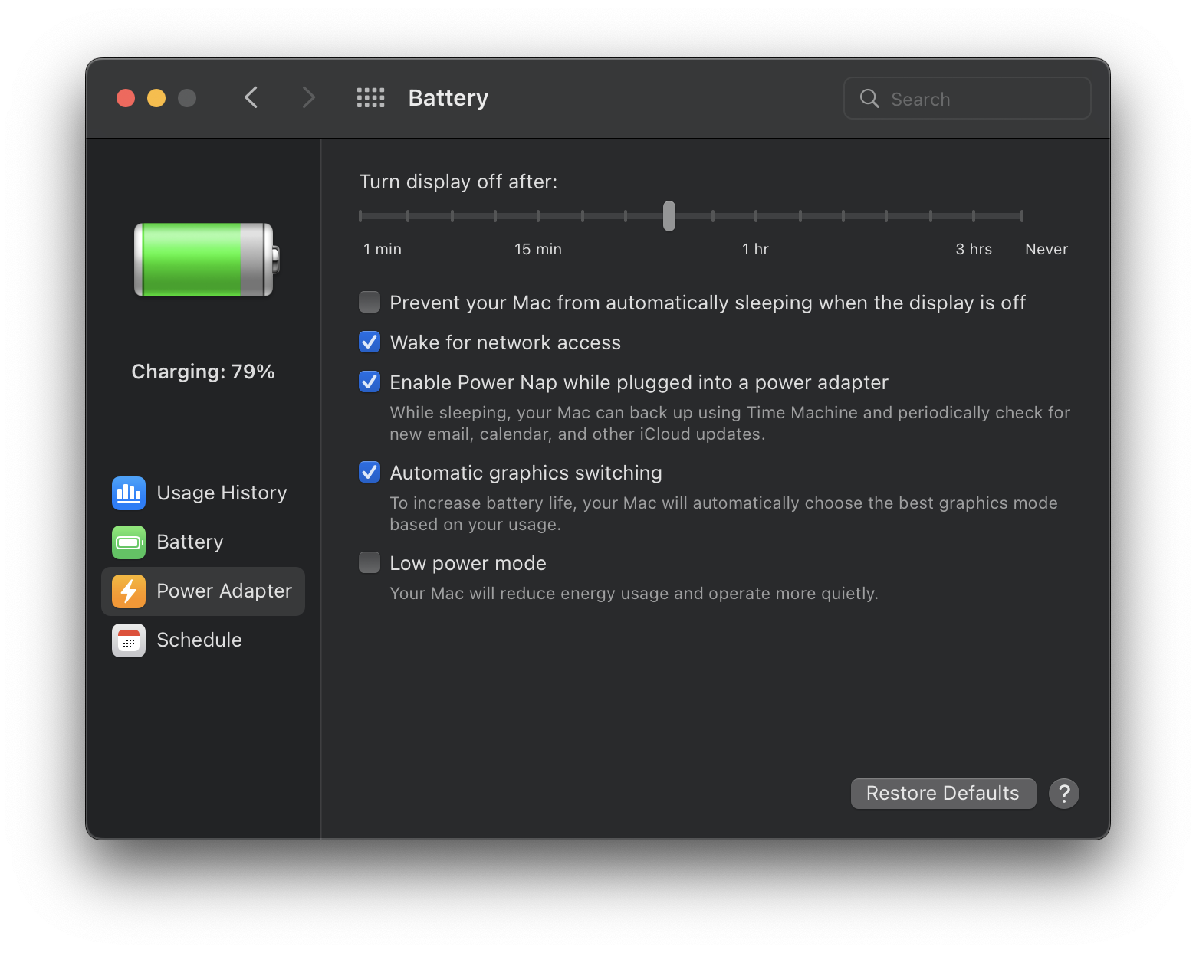Viewport: 1196px width, 953px height.
Task: Click the magnifying glass search icon
Action: click(869, 99)
